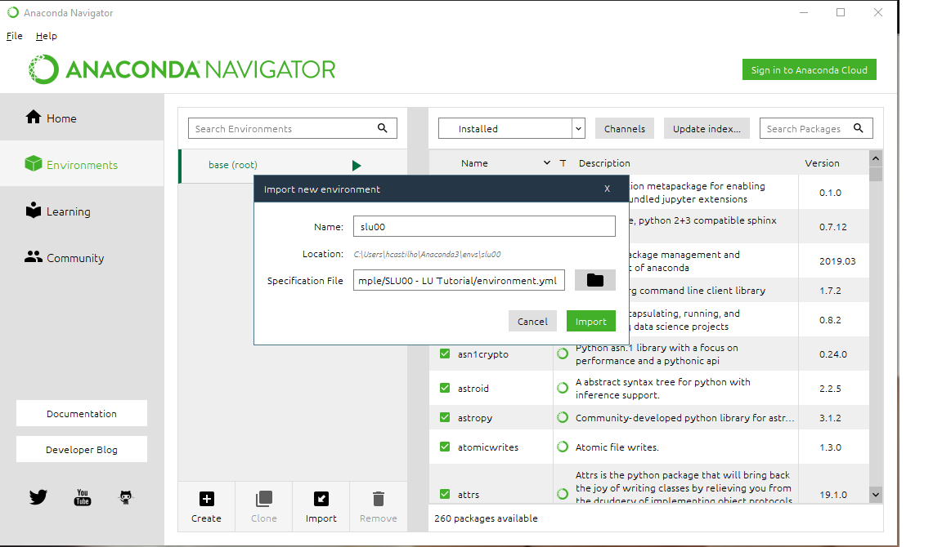Viewport: 942px width, 547px height.
Task: Click the status circle icon for astroid
Action: tap(563, 388)
